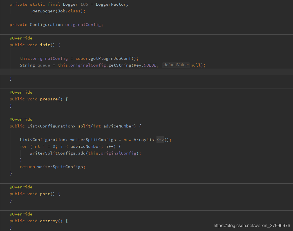293x231 pixels.
Task: Click the 'adviceNumber' parameter in the split signature
Action: tap(118, 126)
